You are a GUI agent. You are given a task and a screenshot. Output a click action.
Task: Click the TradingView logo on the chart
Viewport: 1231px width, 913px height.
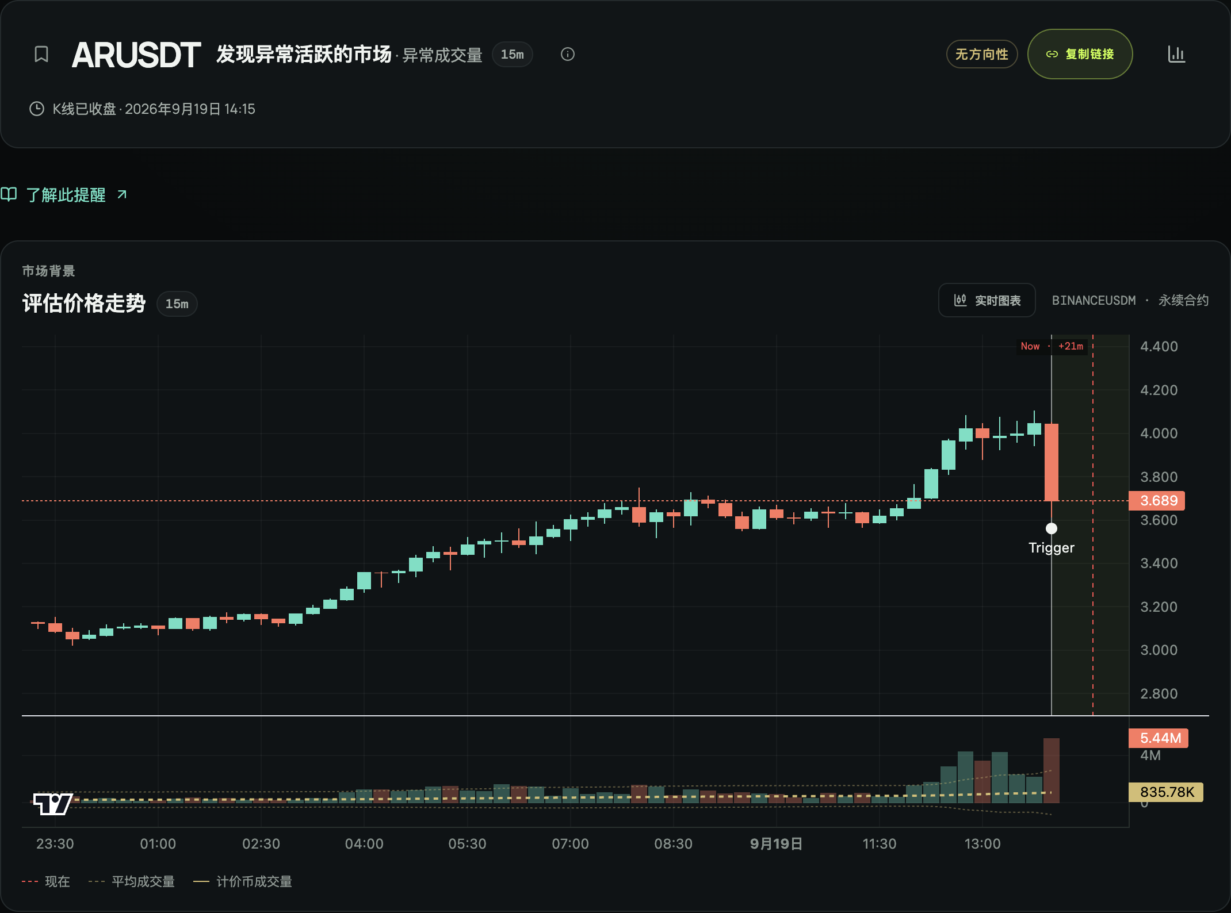tap(53, 803)
